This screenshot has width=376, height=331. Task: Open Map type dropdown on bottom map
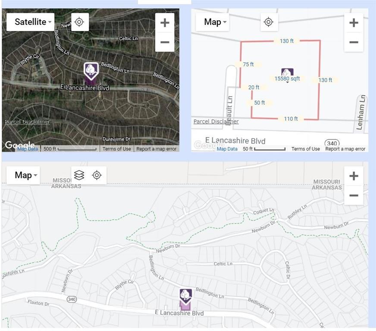coord(23,175)
